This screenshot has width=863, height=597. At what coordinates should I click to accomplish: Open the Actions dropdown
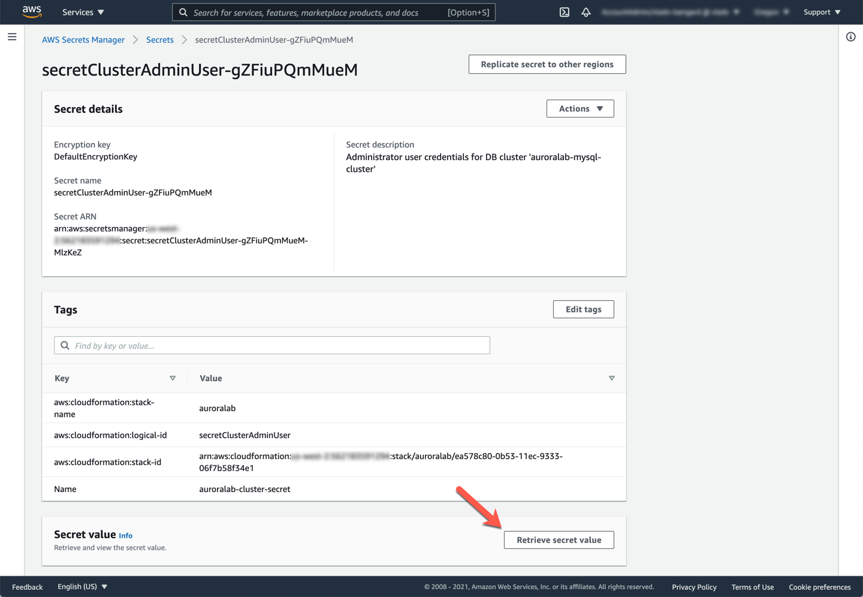(580, 108)
